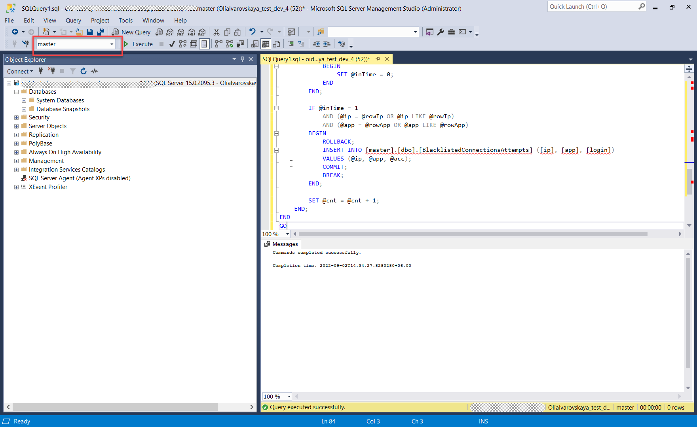
Task: Click the Activity Monitor pulse icon in Object Explorer
Action: pyautogui.click(x=94, y=71)
